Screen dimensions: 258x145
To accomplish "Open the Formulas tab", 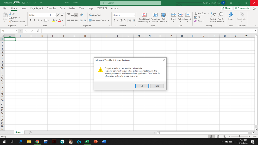I will pos(51,8).
